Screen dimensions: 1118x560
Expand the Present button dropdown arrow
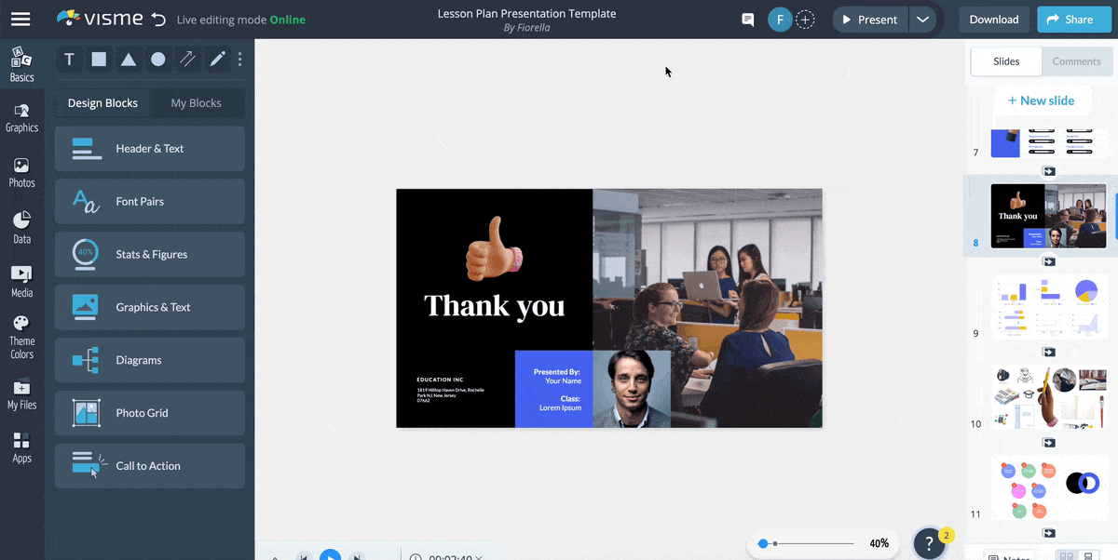[922, 20]
